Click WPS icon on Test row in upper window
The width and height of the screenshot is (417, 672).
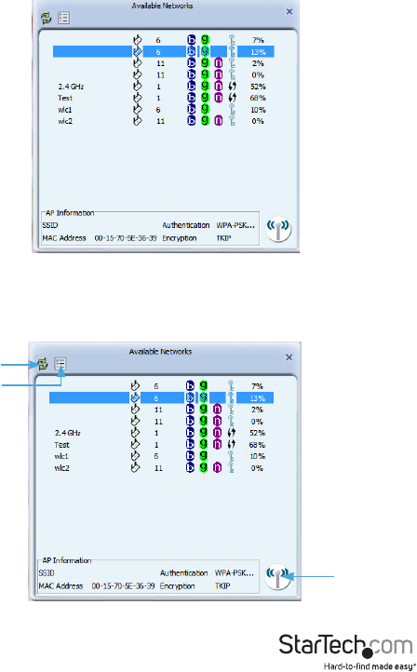(x=233, y=98)
